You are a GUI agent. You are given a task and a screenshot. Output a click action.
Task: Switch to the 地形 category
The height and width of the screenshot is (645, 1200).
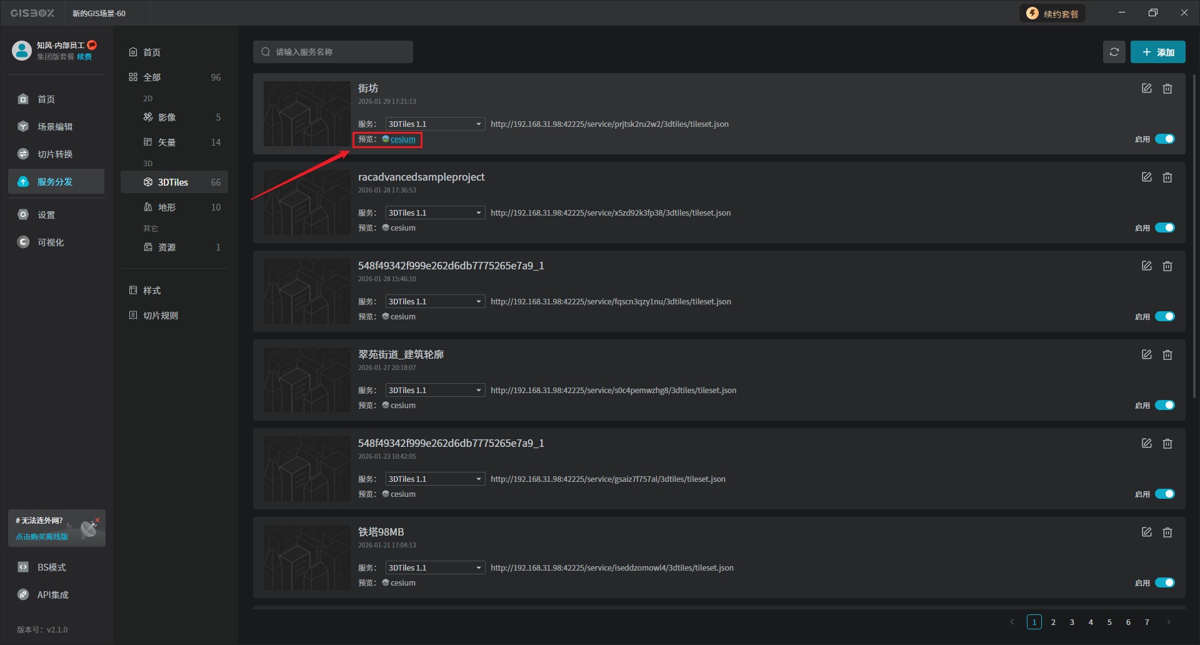[166, 207]
